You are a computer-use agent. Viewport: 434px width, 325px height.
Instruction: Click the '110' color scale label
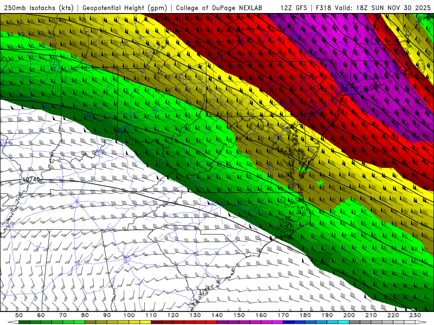pos(151,315)
